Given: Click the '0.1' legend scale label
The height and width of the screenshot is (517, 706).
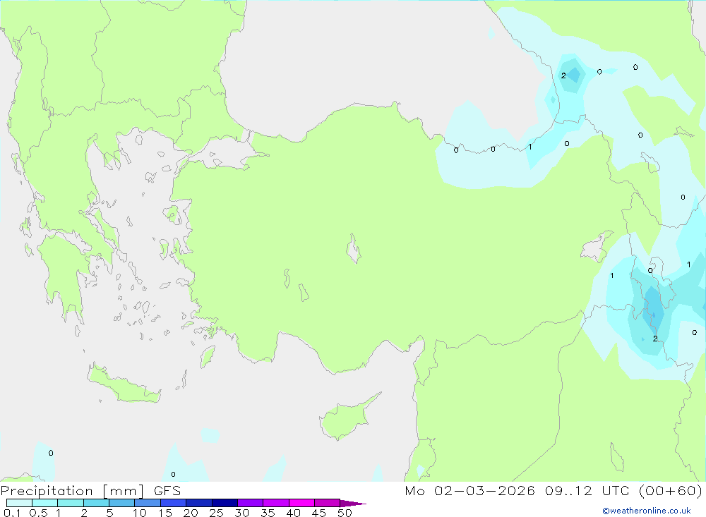Looking at the screenshot, I should (12, 513).
